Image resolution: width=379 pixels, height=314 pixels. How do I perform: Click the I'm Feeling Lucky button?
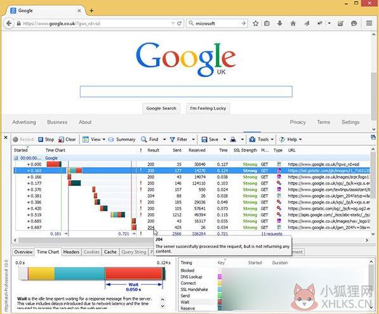coord(208,108)
